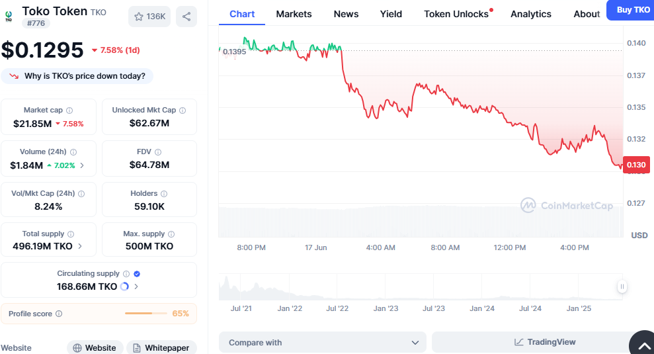Click the Volume (24h) info icon
The height and width of the screenshot is (354, 654).
point(73,152)
